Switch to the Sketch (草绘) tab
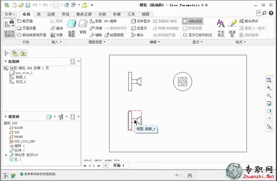Image resolution: width=277 pixels, height=181 pixels. point(65,14)
